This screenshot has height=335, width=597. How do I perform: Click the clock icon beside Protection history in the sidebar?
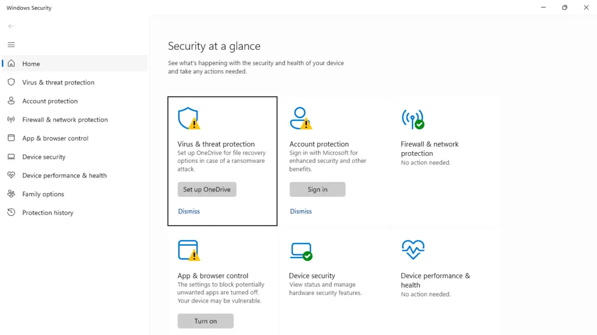(11, 212)
